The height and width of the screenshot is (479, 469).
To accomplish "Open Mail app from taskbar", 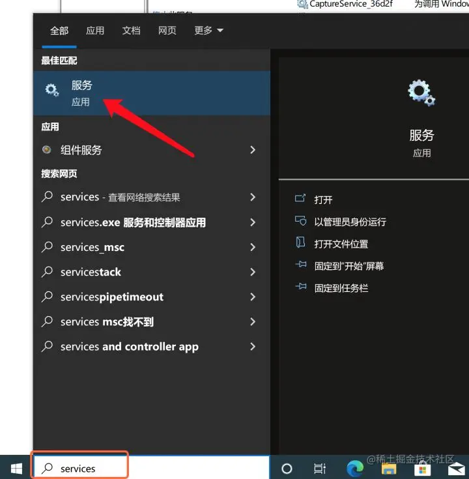I will click(457, 469).
